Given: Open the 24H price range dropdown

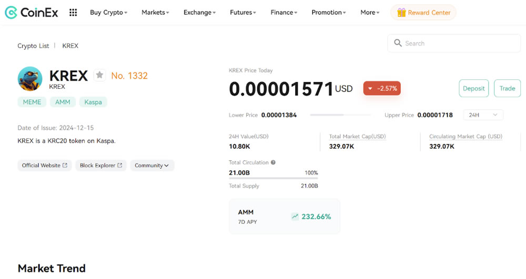Looking at the screenshot, I should (483, 115).
